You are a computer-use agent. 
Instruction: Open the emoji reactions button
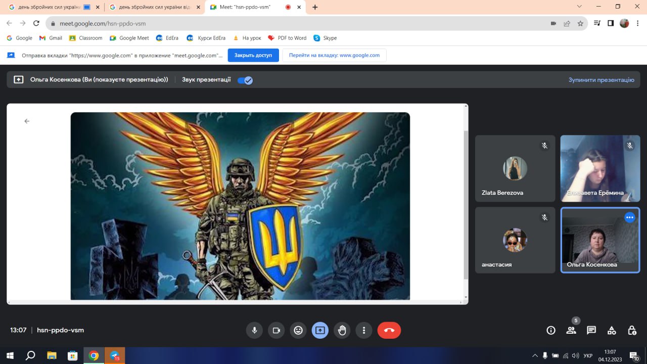click(x=298, y=330)
